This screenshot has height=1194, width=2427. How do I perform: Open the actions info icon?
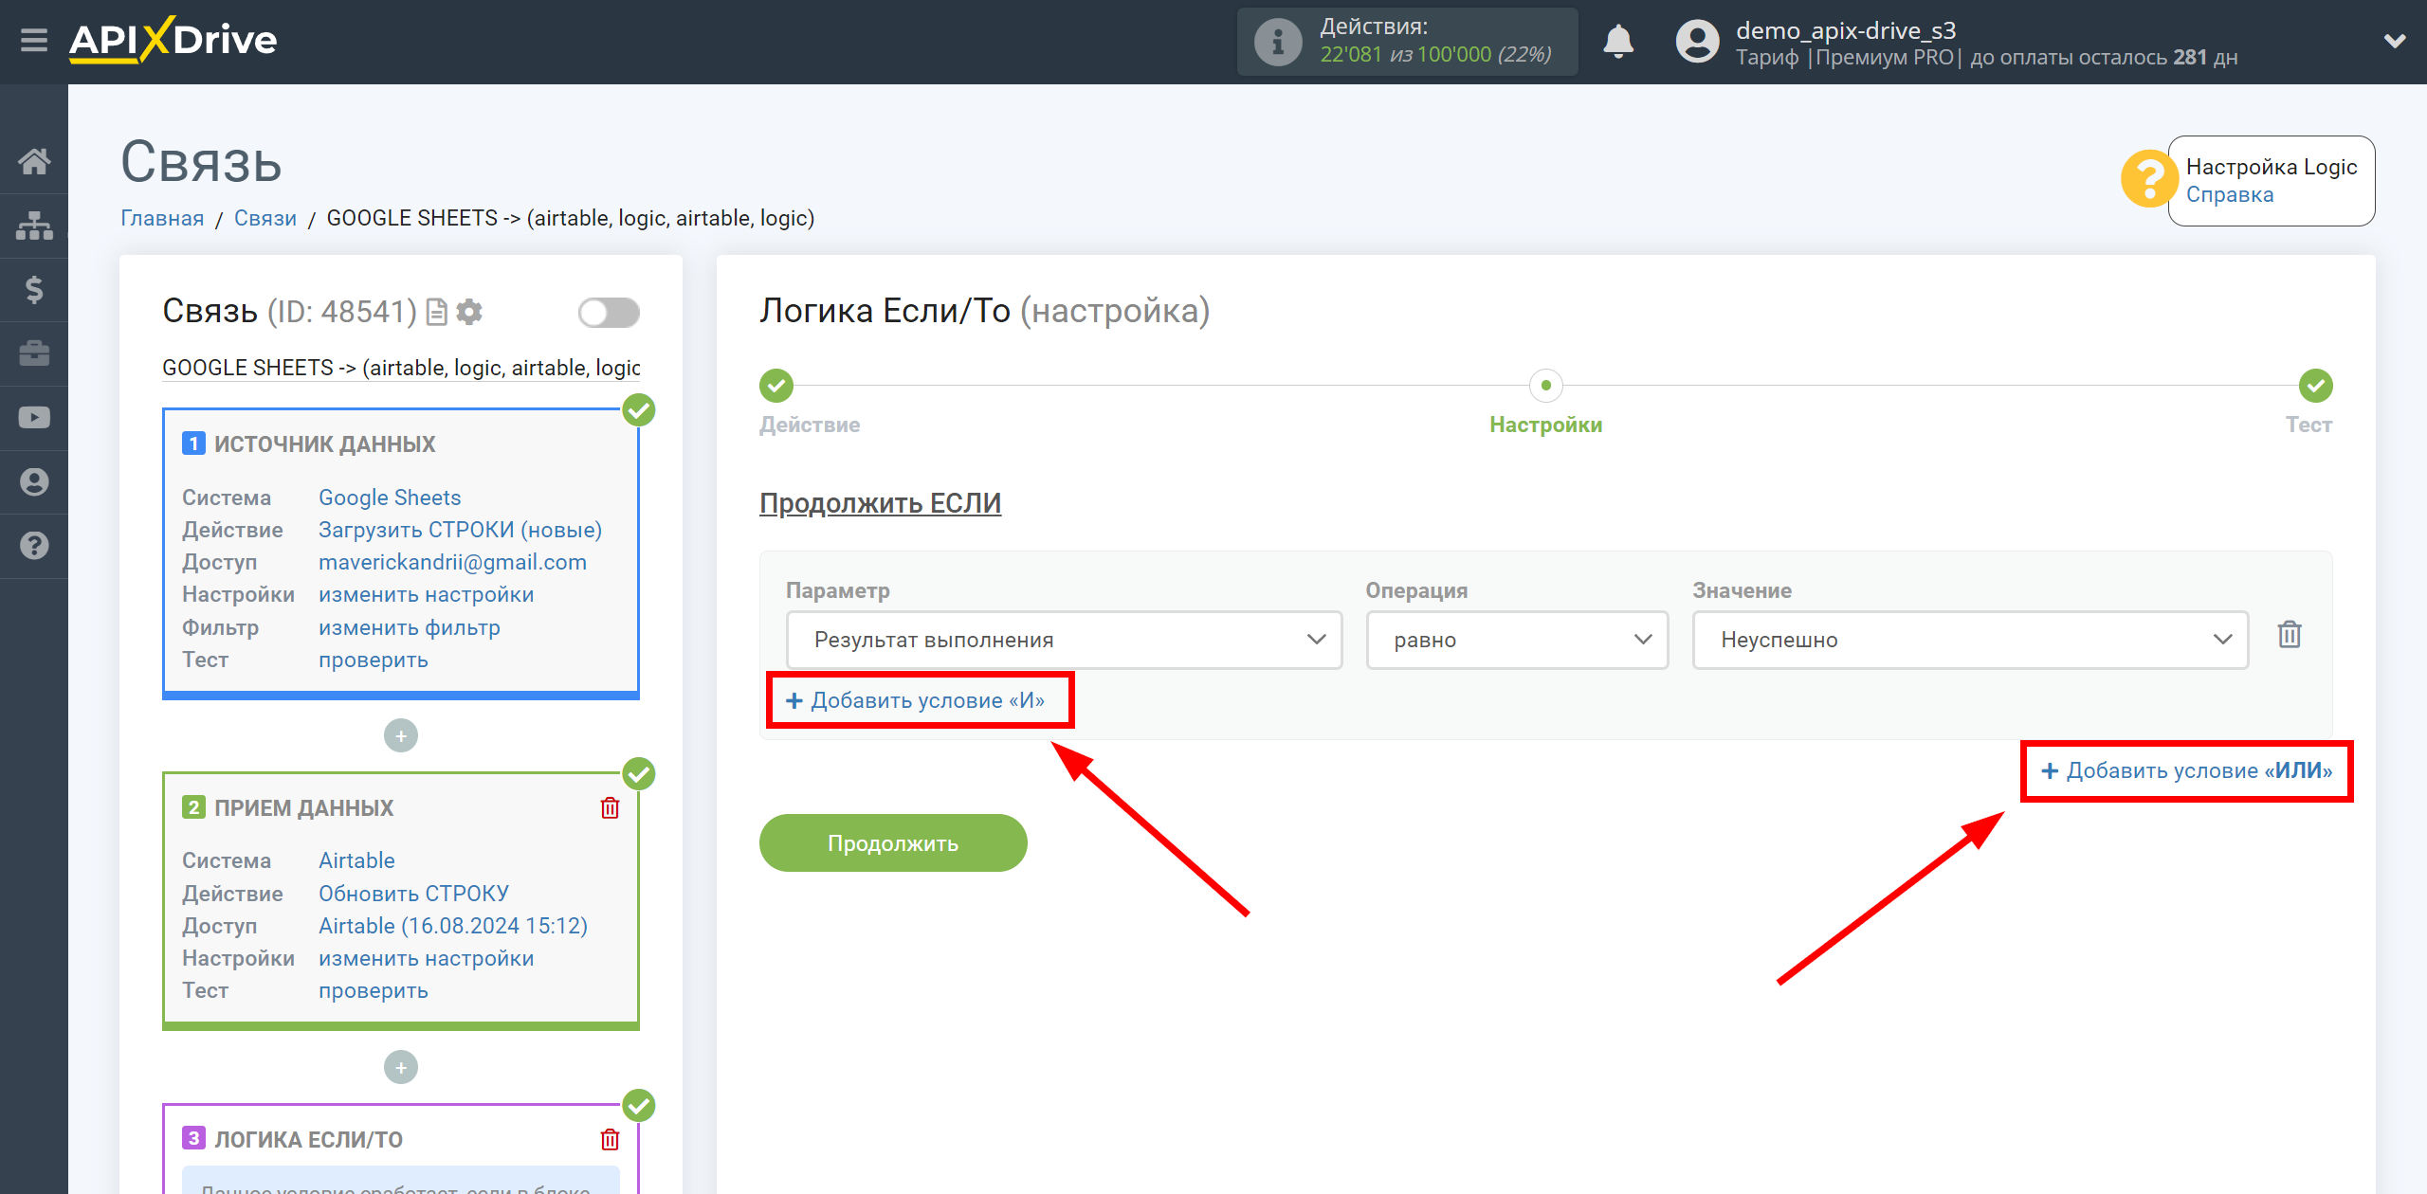click(1277, 42)
